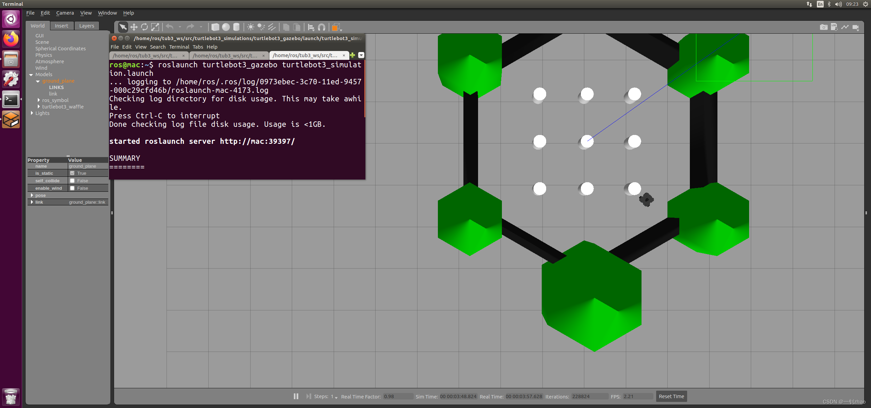Activate the Rotate mode tool
This screenshot has height=408, width=871.
click(144, 27)
